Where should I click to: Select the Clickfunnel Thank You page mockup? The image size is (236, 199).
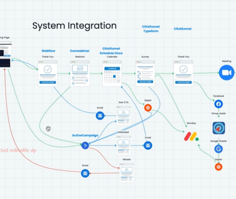pyautogui.click(x=183, y=74)
